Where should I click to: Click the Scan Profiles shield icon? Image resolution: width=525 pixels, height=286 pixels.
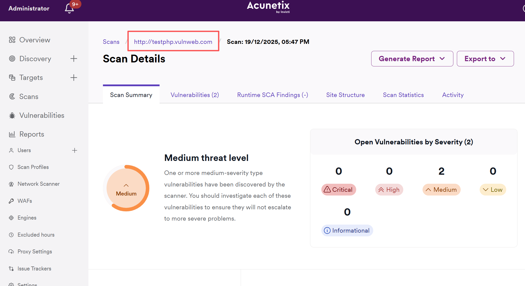pos(11,167)
